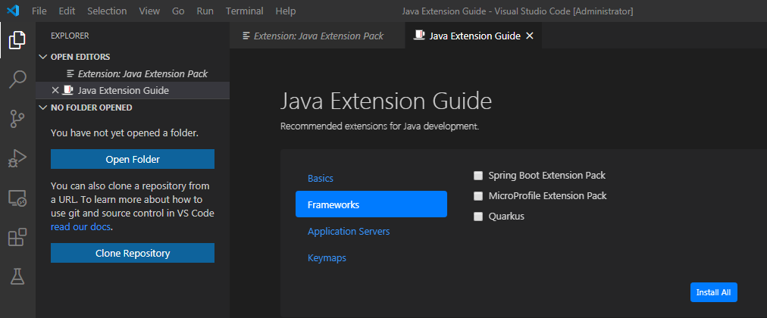Select the Java Extension Guide editor tab
Image resolution: width=767 pixels, height=318 pixels.
tap(474, 36)
